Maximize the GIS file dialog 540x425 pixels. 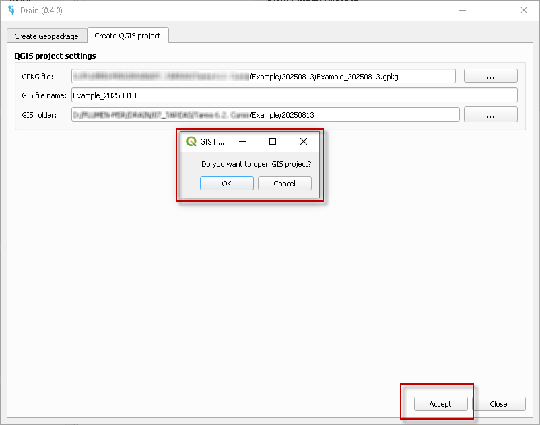pyautogui.click(x=273, y=141)
